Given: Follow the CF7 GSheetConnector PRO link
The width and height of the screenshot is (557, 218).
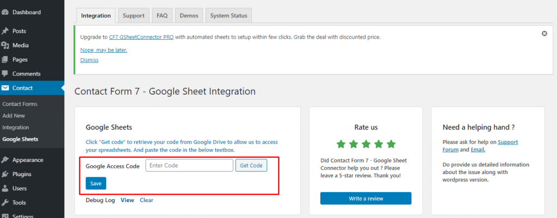Looking at the screenshot, I should click(141, 37).
